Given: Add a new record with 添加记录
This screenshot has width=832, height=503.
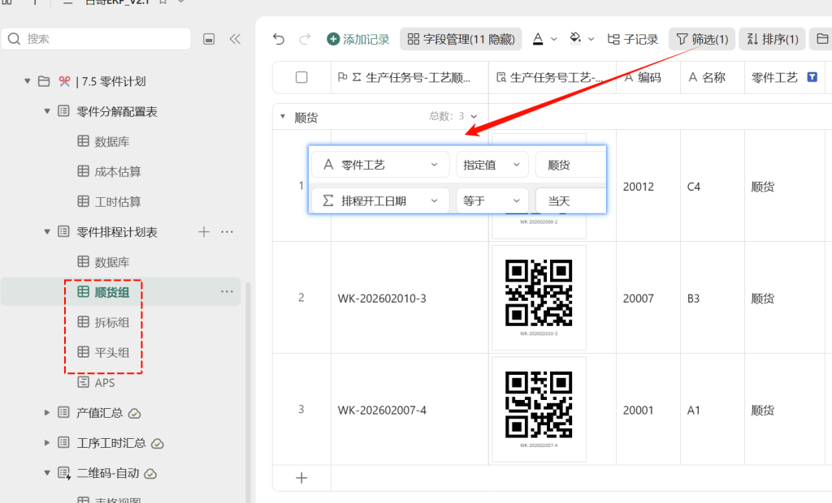Looking at the screenshot, I should click(358, 39).
